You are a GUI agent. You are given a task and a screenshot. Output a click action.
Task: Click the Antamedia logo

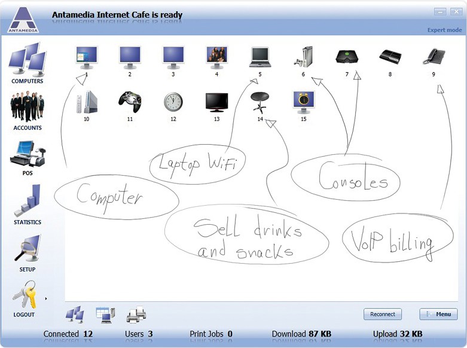tap(23, 20)
